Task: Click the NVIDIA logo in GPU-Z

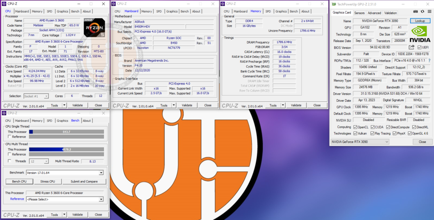Action: pos(420,34)
